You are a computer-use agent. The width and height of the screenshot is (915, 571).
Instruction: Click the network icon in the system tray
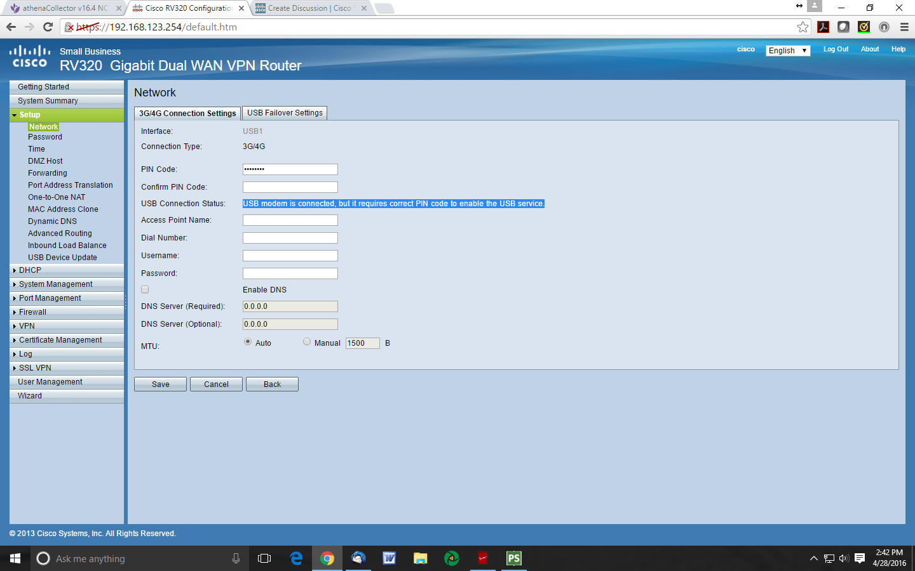click(x=829, y=558)
